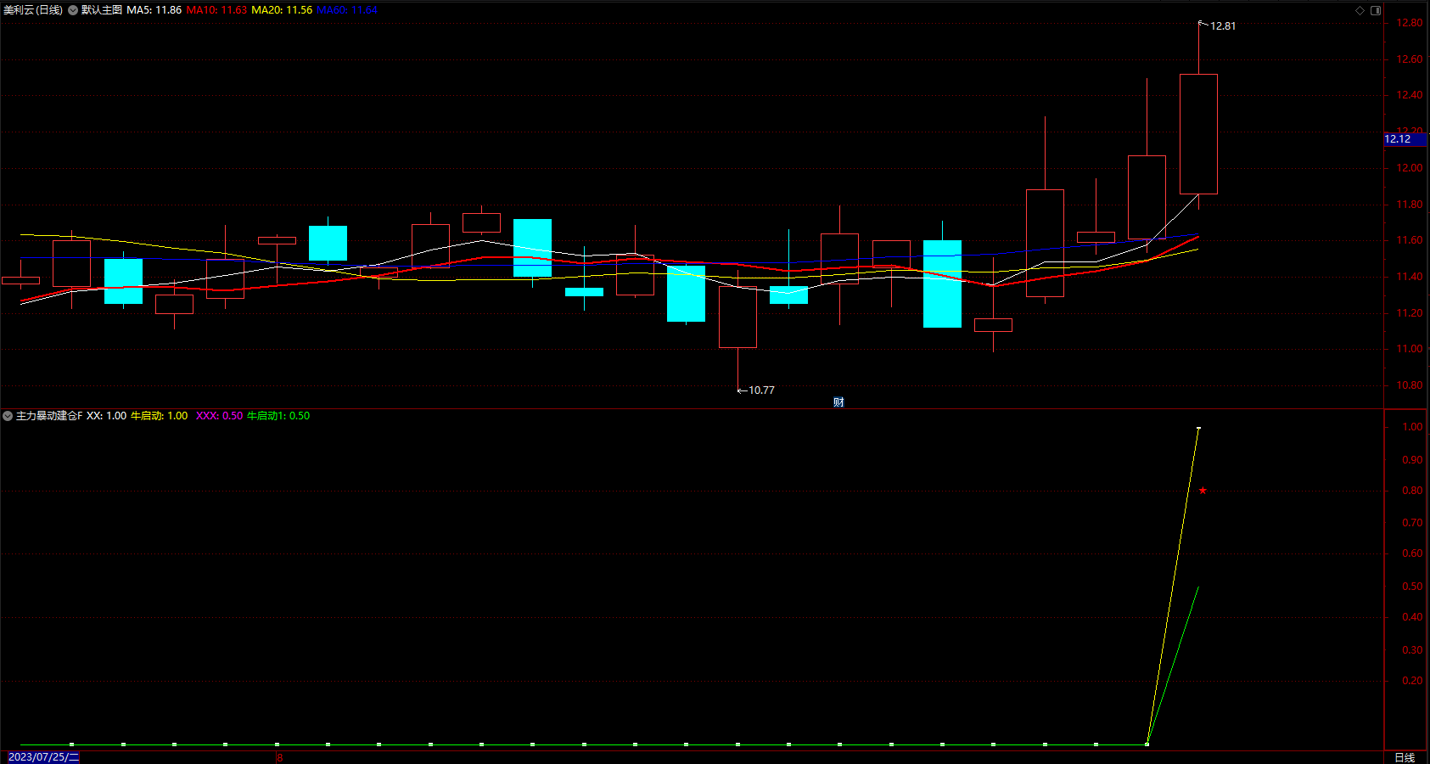The height and width of the screenshot is (764, 1430).
Task: Click the 0.50 indicator axis label
Action: pos(1412,587)
